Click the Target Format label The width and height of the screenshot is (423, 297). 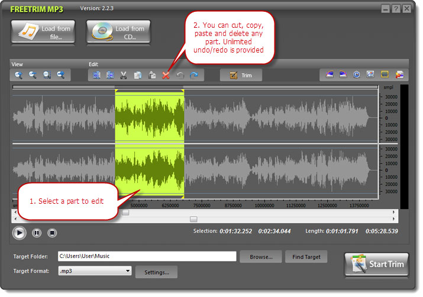31,271
